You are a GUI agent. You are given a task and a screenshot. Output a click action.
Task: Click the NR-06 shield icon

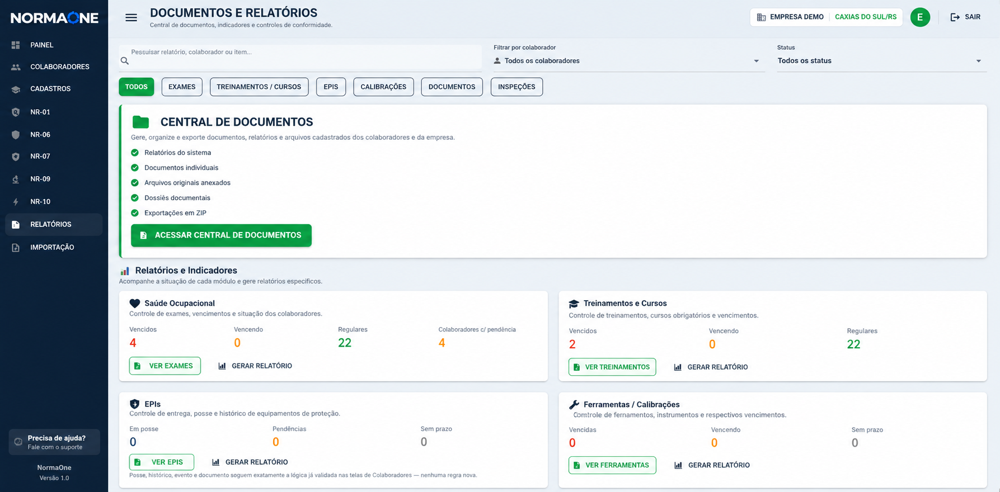coord(16,135)
